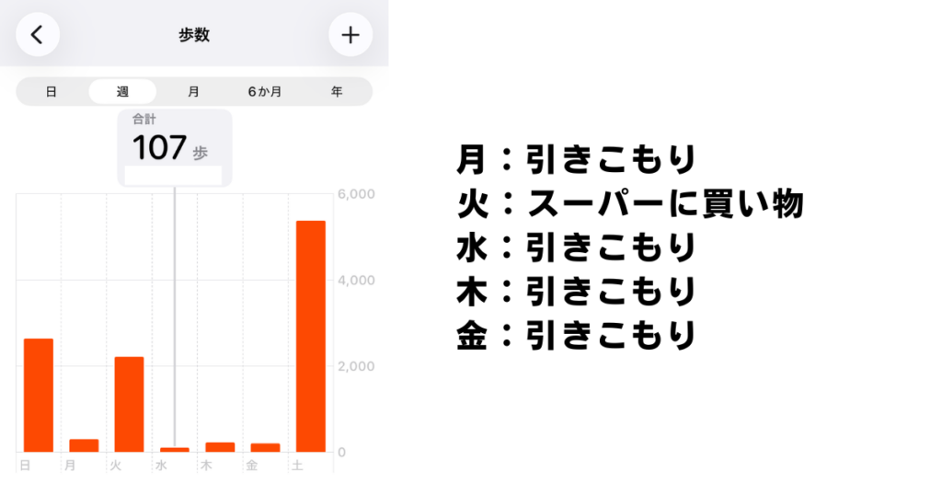Screen dimensions: 942x495
Task: Tap the Sunday (日) step bar
Action: click(39, 396)
